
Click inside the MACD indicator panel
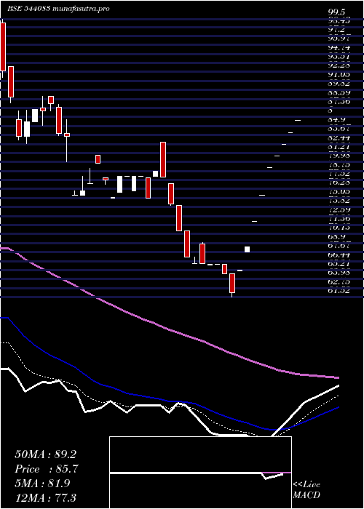pyautogui.click(x=200, y=473)
